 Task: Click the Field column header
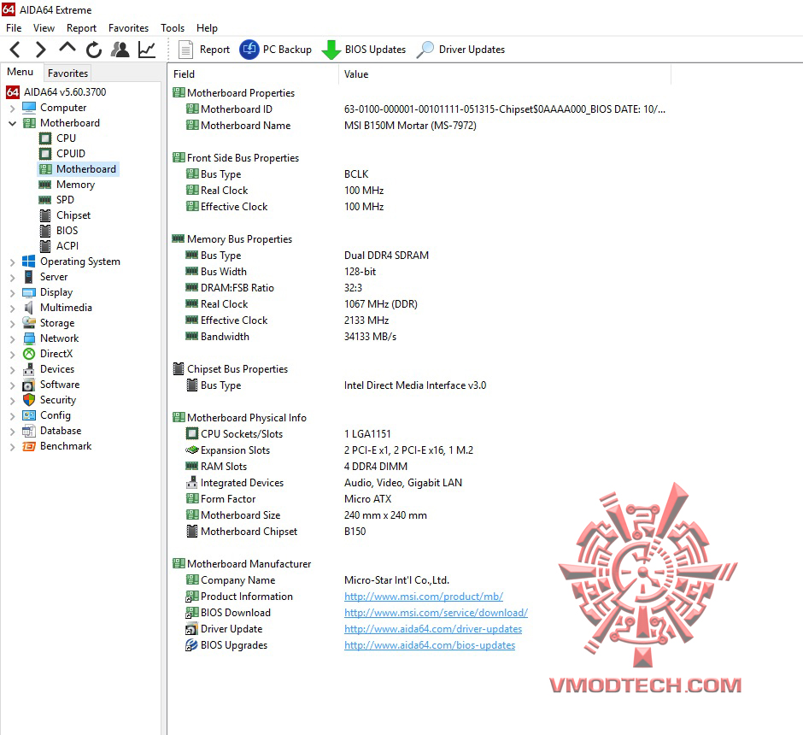pos(253,74)
